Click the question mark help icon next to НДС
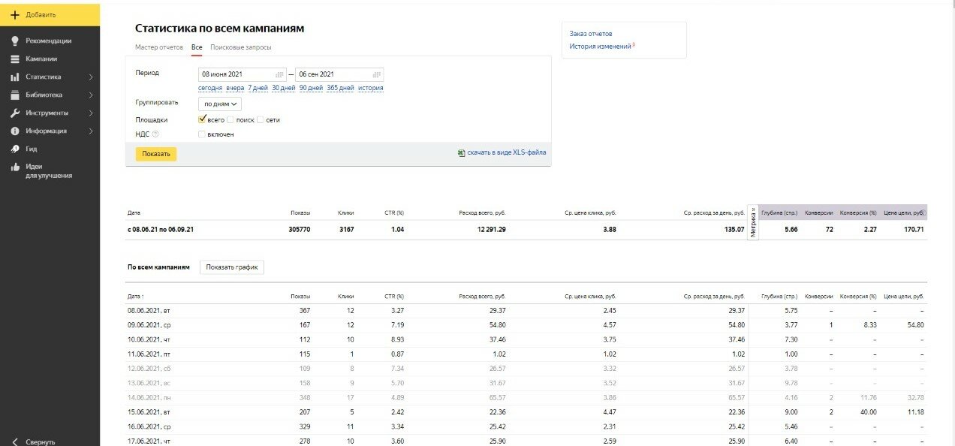 point(155,134)
